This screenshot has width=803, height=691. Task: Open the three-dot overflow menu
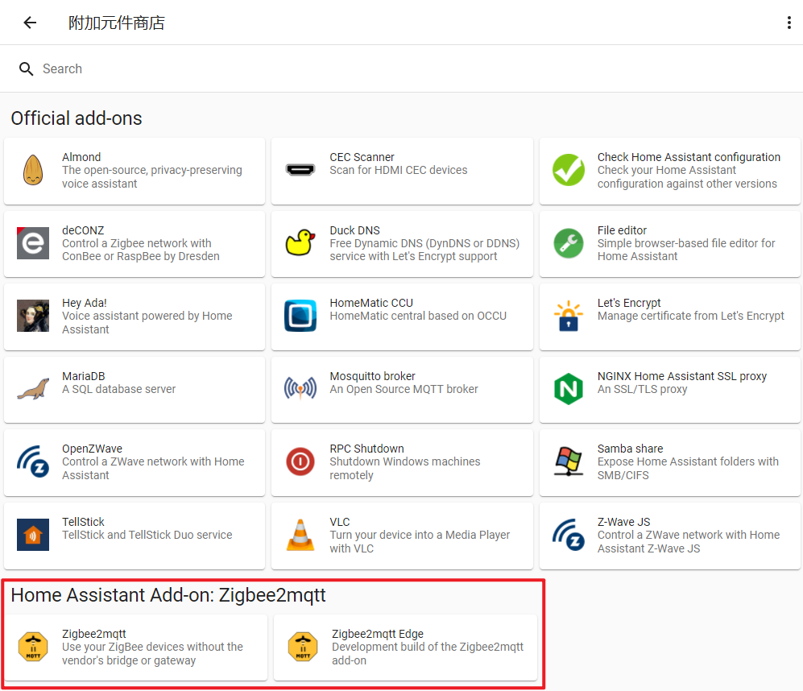coord(789,23)
